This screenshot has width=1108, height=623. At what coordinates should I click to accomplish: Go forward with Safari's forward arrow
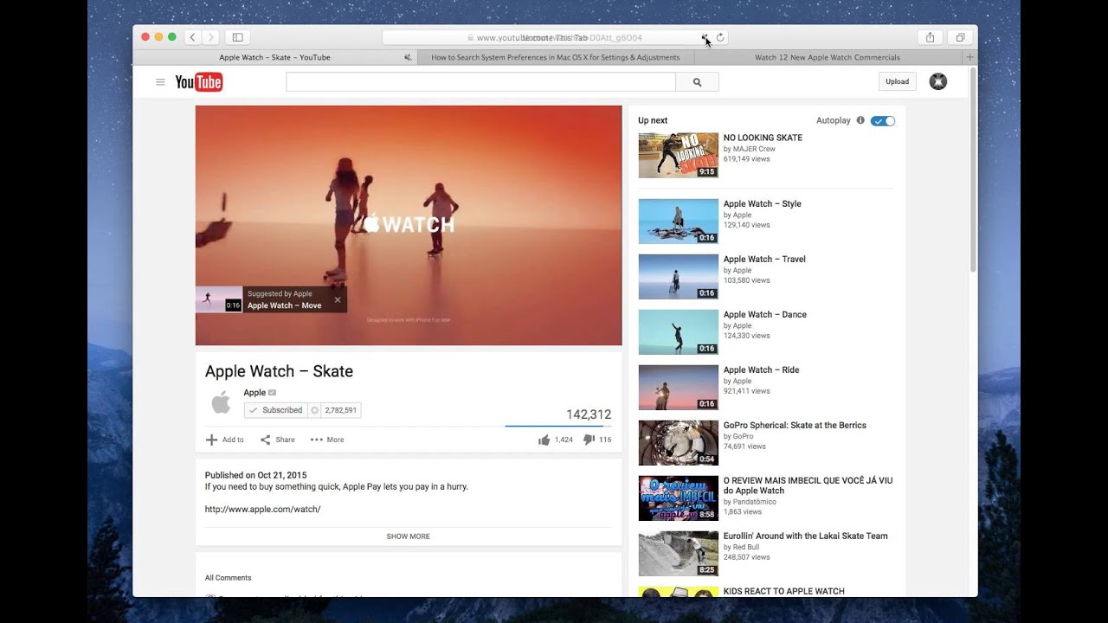[210, 37]
